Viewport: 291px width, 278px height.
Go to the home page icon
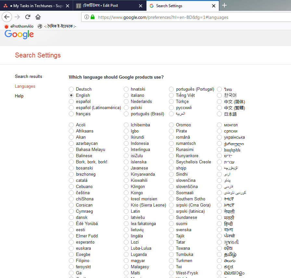point(38,17)
